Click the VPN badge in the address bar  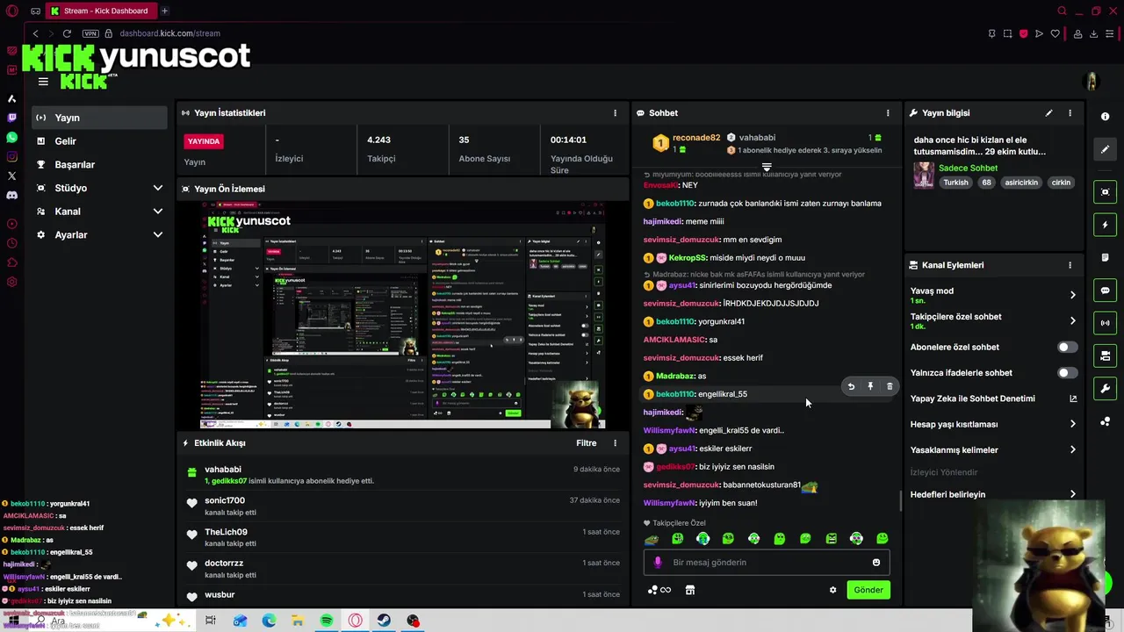[x=90, y=33]
